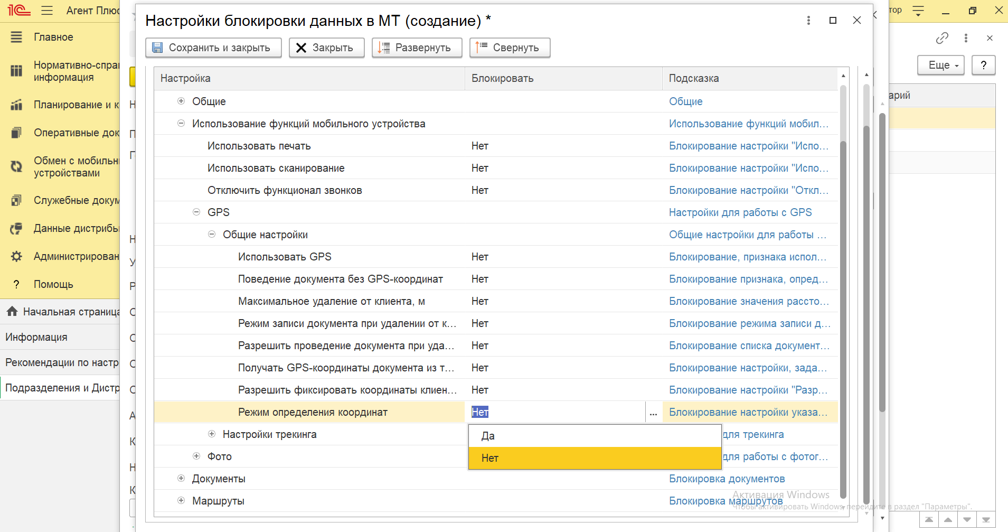Click the link icon in background window
The width and height of the screenshot is (1008, 532).
tap(942, 38)
